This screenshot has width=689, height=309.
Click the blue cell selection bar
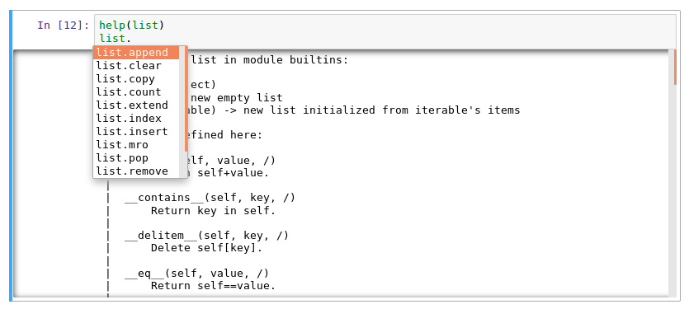[x=11, y=157]
